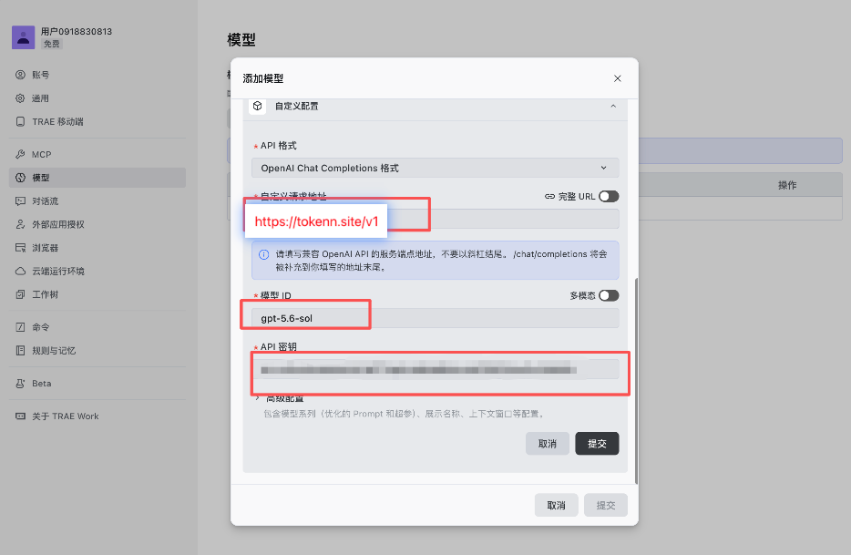Open 规则与记忆 settings
This screenshot has height=555, width=851.
click(97, 350)
